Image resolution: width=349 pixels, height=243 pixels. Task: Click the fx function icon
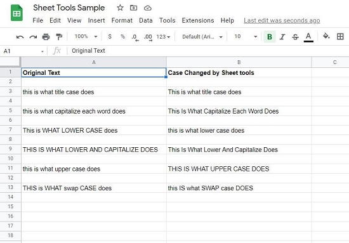[57, 51]
